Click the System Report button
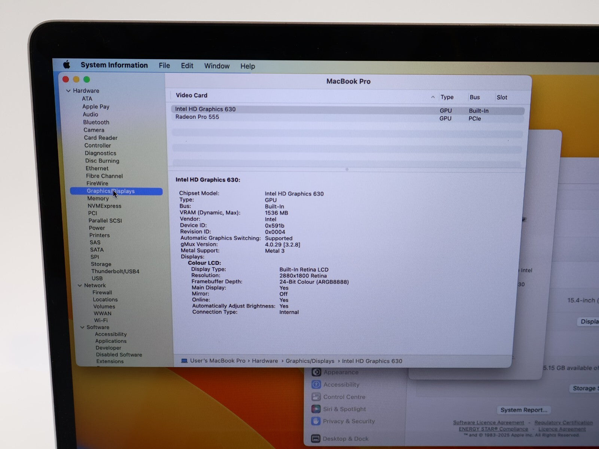Image resolution: width=599 pixels, height=449 pixels. [x=524, y=410]
